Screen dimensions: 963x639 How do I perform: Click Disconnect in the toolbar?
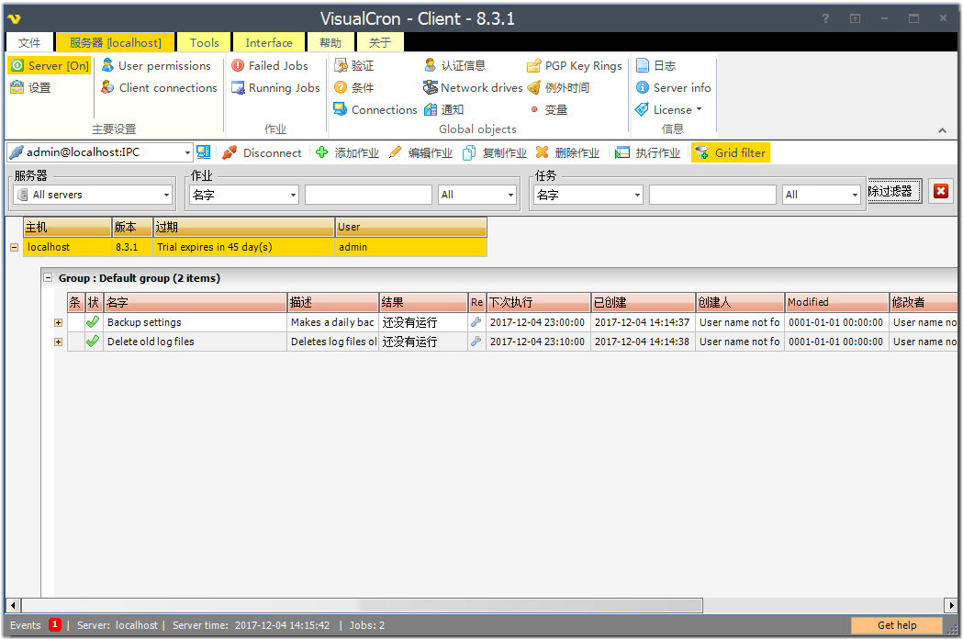pyautogui.click(x=263, y=153)
